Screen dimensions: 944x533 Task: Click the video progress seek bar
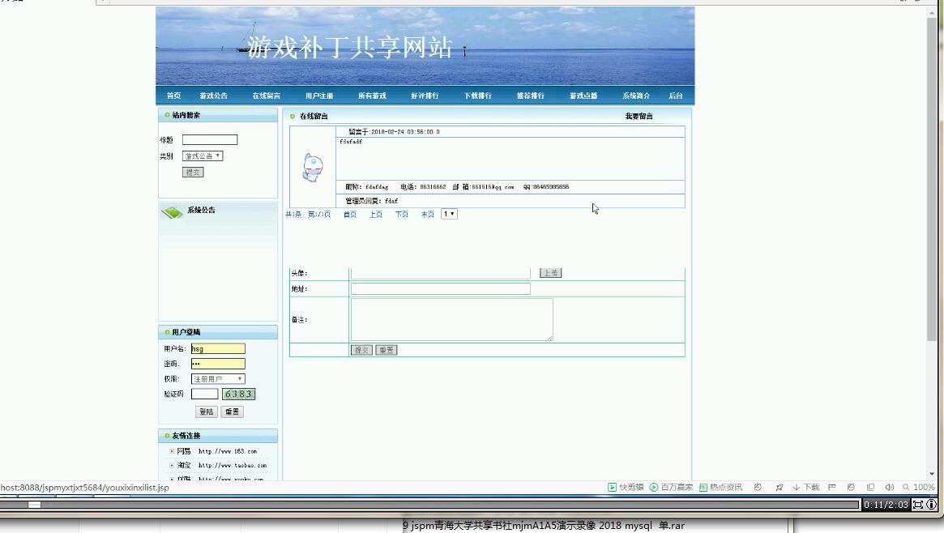click(x=429, y=505)
